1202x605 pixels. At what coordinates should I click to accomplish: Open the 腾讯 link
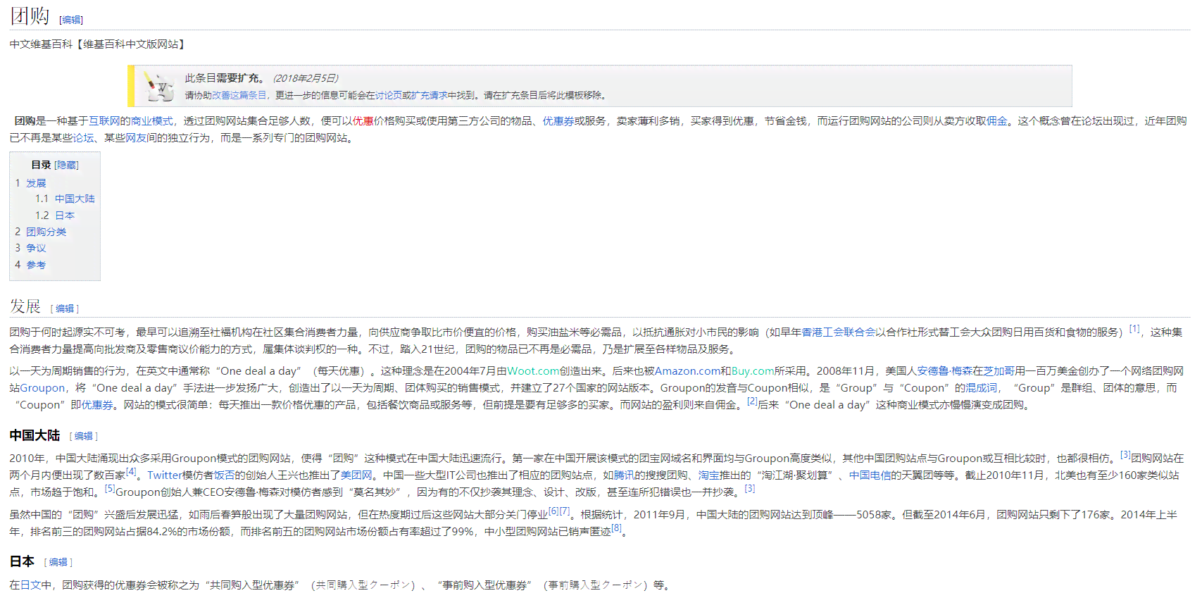pyautogui.click(x=624, y=475)
